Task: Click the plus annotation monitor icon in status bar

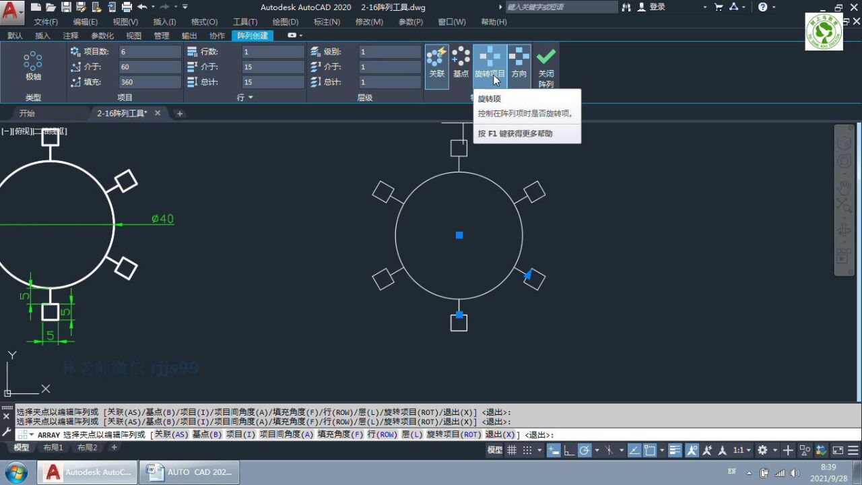Action: pos(788,450)
